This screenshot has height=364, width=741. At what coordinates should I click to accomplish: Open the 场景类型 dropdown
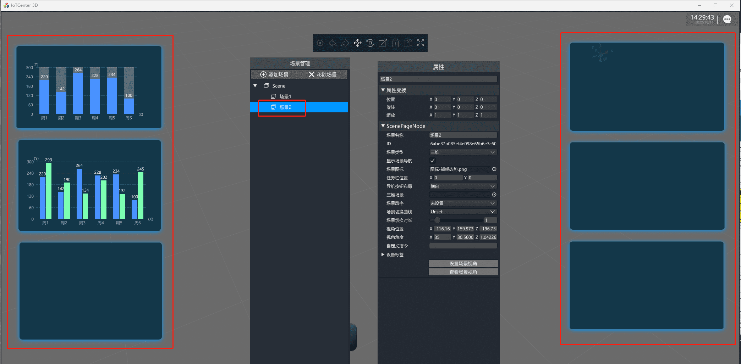(463, 152)
